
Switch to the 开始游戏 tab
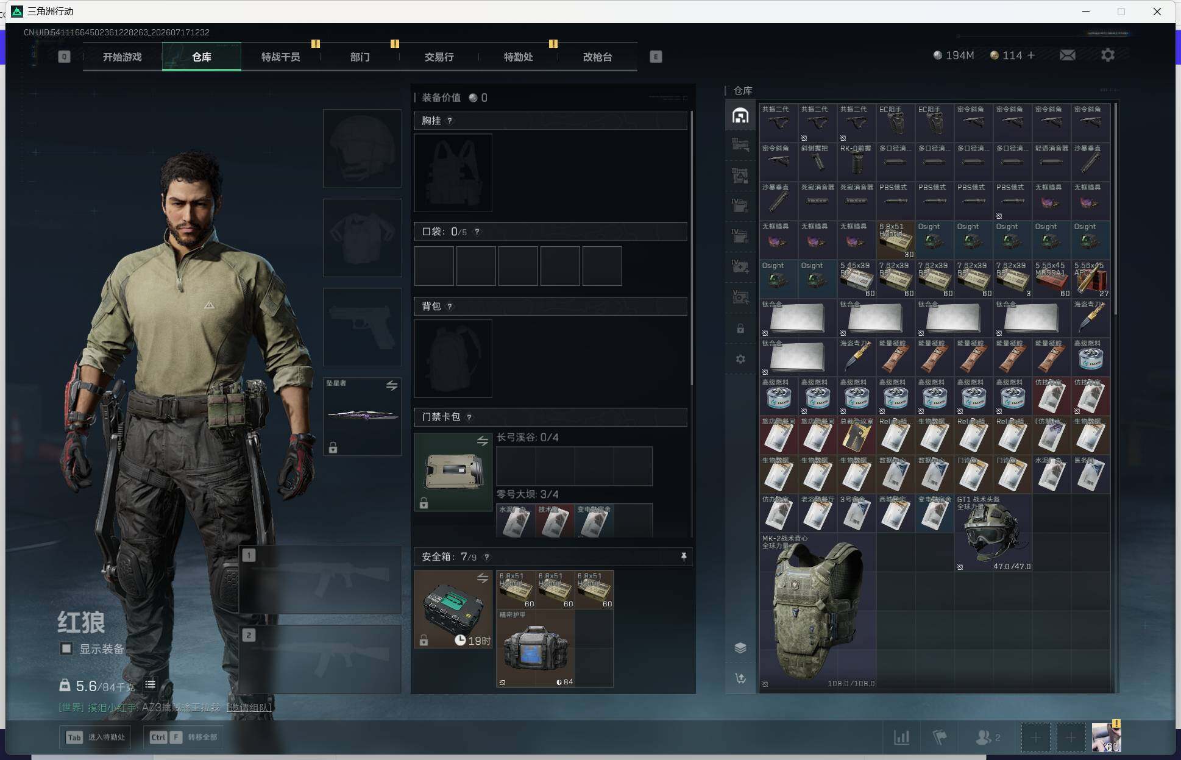pyautogui.click(x=122, y=57)
